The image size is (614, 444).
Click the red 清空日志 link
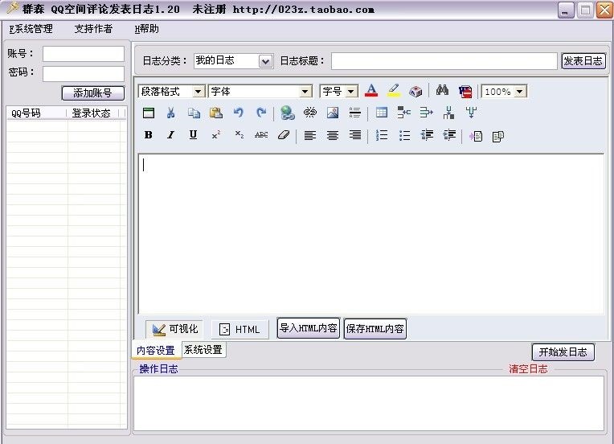click(528, 368)
